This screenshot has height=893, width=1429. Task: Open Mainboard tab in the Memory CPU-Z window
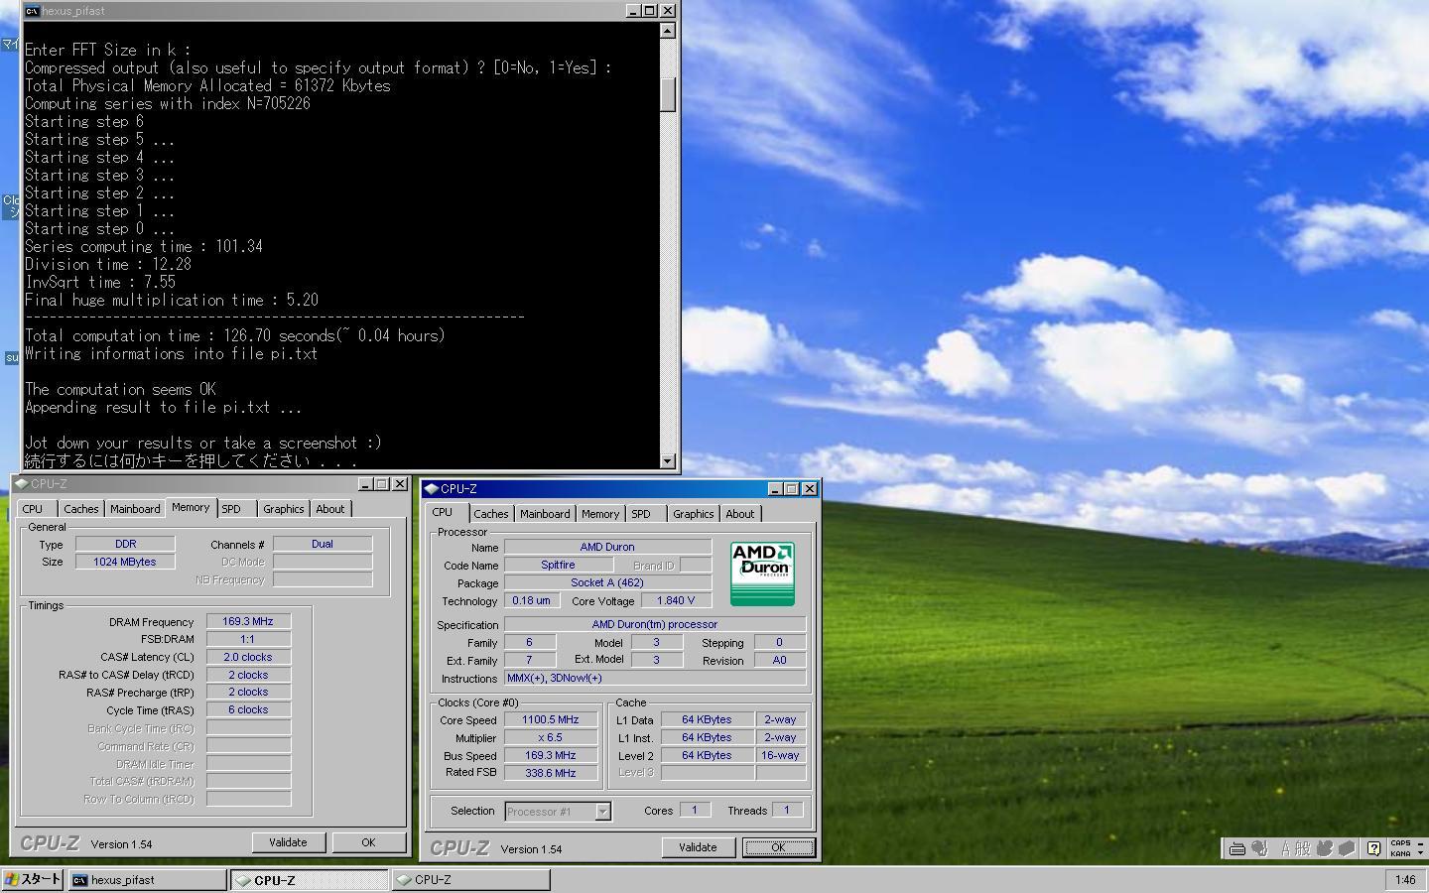pyautogui.click(x=135, y=509)
